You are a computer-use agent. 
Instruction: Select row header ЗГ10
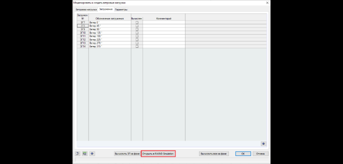click(83, 33)
